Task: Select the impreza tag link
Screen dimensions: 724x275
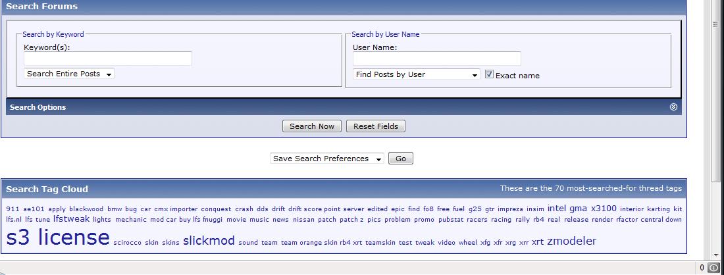Action: (510, 209)
